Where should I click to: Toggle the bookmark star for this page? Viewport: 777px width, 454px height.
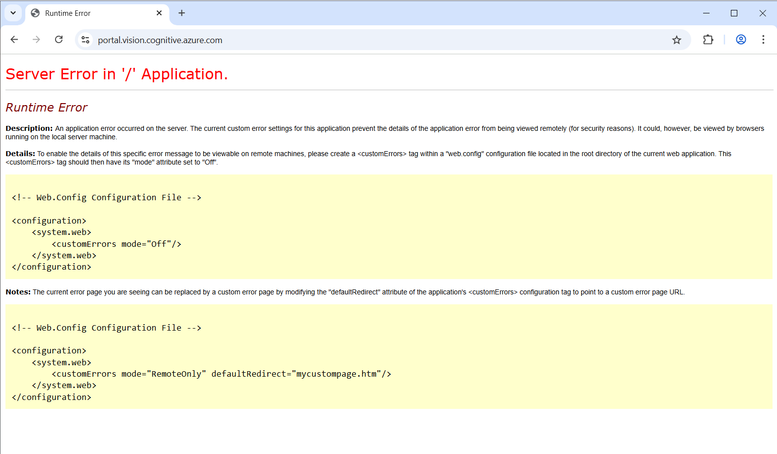676,40
